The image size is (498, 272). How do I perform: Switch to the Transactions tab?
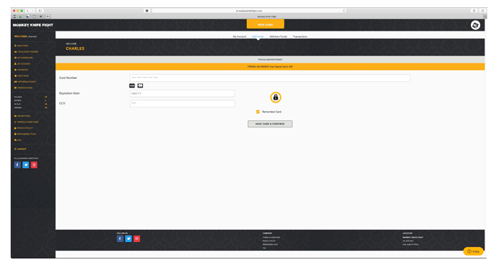[300, 36]
